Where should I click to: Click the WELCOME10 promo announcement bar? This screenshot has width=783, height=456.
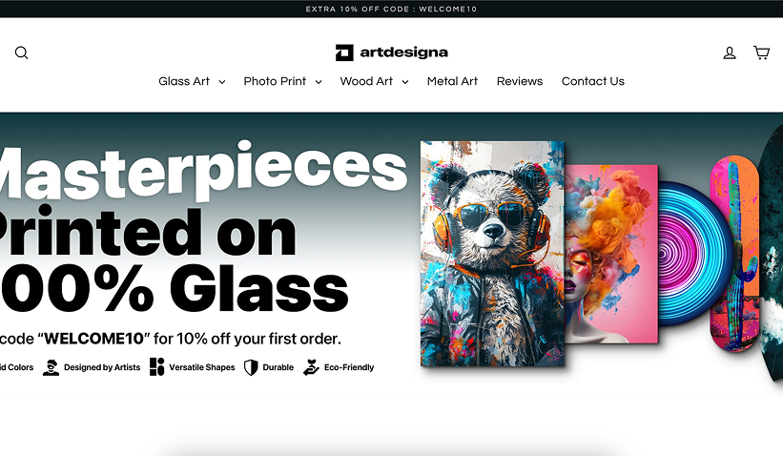click(391, 9)
